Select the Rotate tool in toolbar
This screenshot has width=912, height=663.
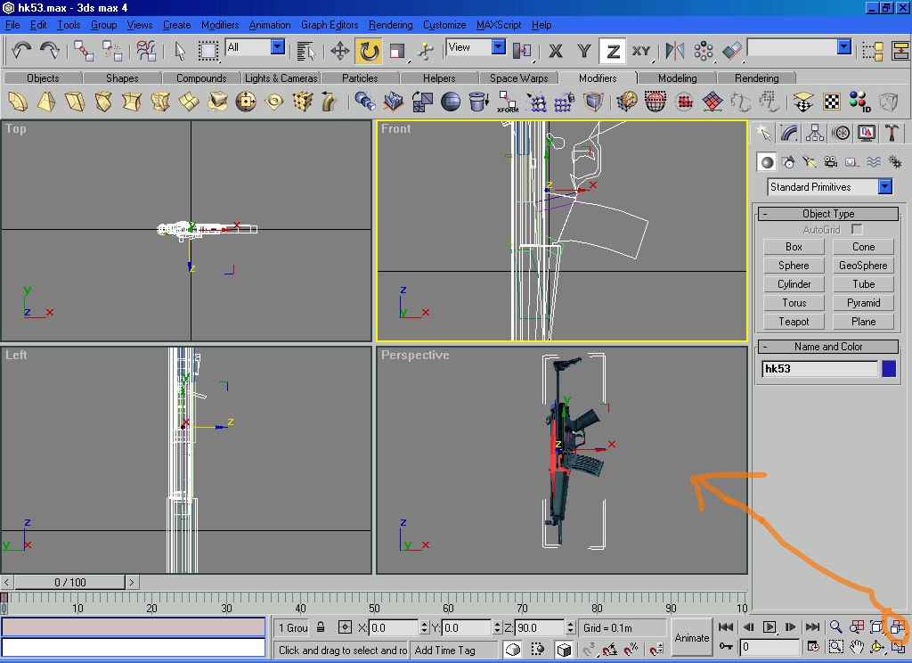point(369,51)
